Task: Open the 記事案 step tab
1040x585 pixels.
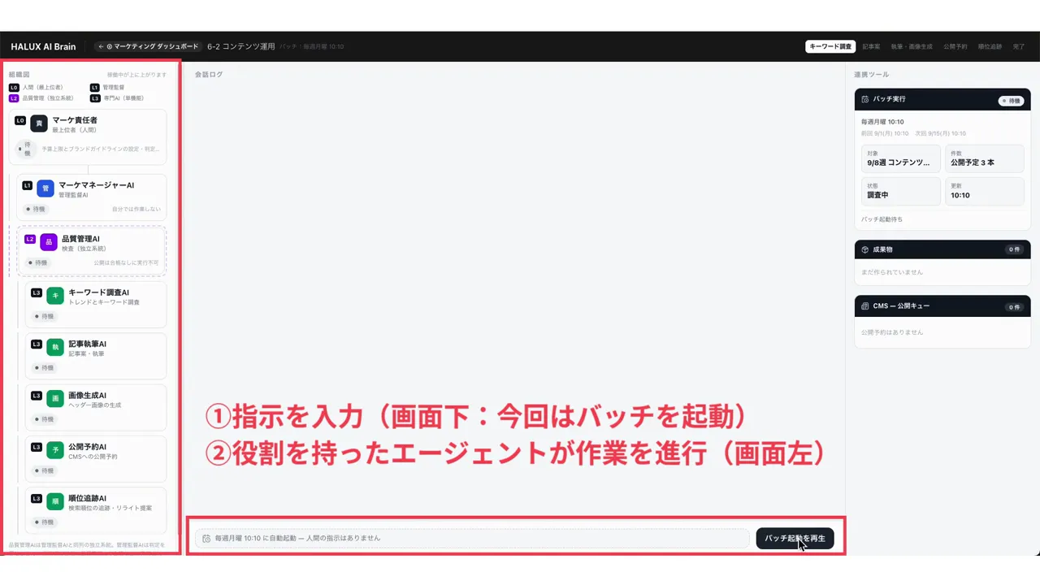Action: 871,46
